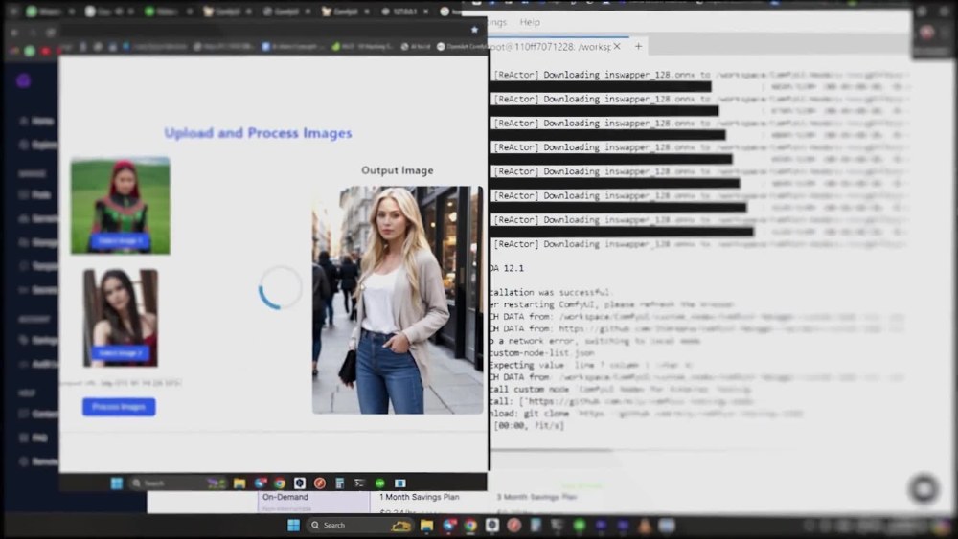Open the terminal icon on taskbar under upload page
The width and height of the screenshot is (958, 539).
(x=360, y=483)
